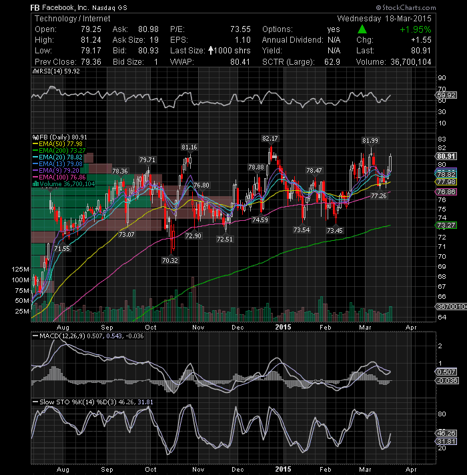Click the FB (Daily) 80.91 legend title
The width and height of the screenshot is (467, 475).
tap(59, 137)
